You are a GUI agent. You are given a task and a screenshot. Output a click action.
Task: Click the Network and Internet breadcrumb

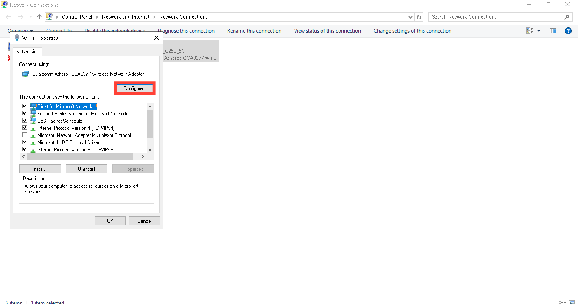tap(126, 17)
